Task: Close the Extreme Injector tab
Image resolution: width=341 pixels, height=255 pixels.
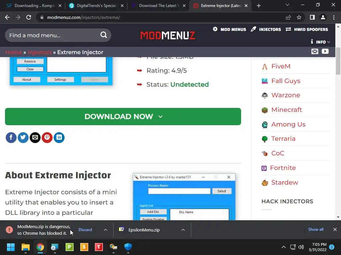Action: tap(246, 6)
